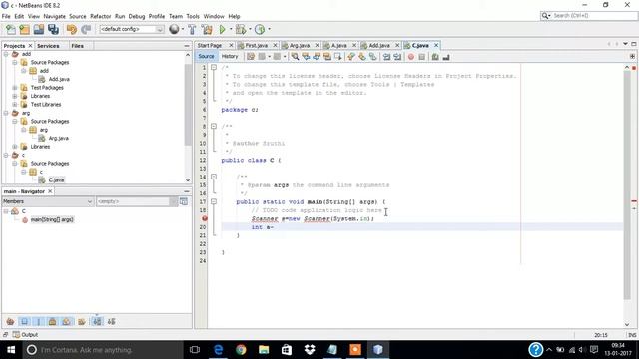639x359 pixels.
Task: Open the Debug menu
Action: click(137, 16)
